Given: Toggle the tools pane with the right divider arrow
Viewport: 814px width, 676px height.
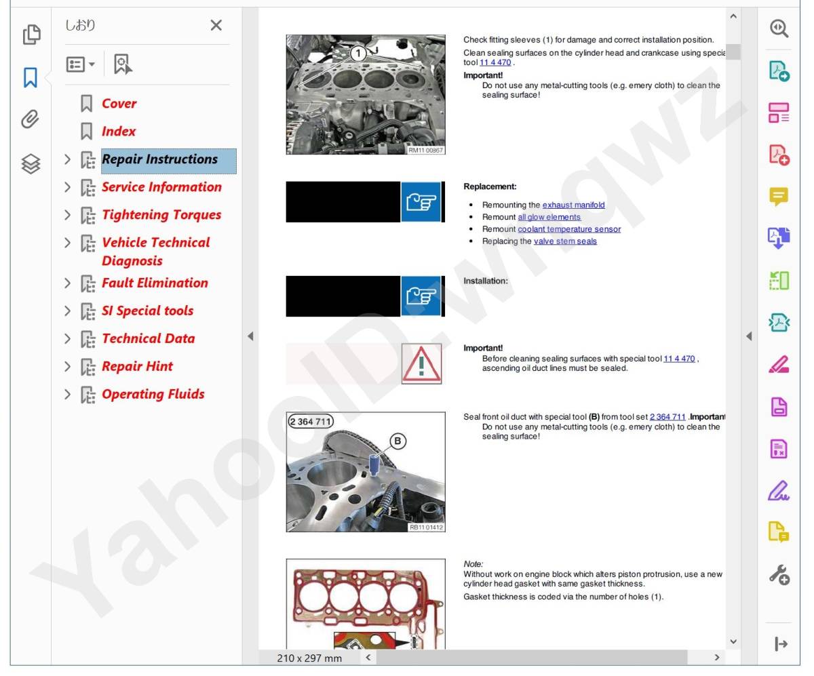Looking at the screenshot, I should point(749,336).
